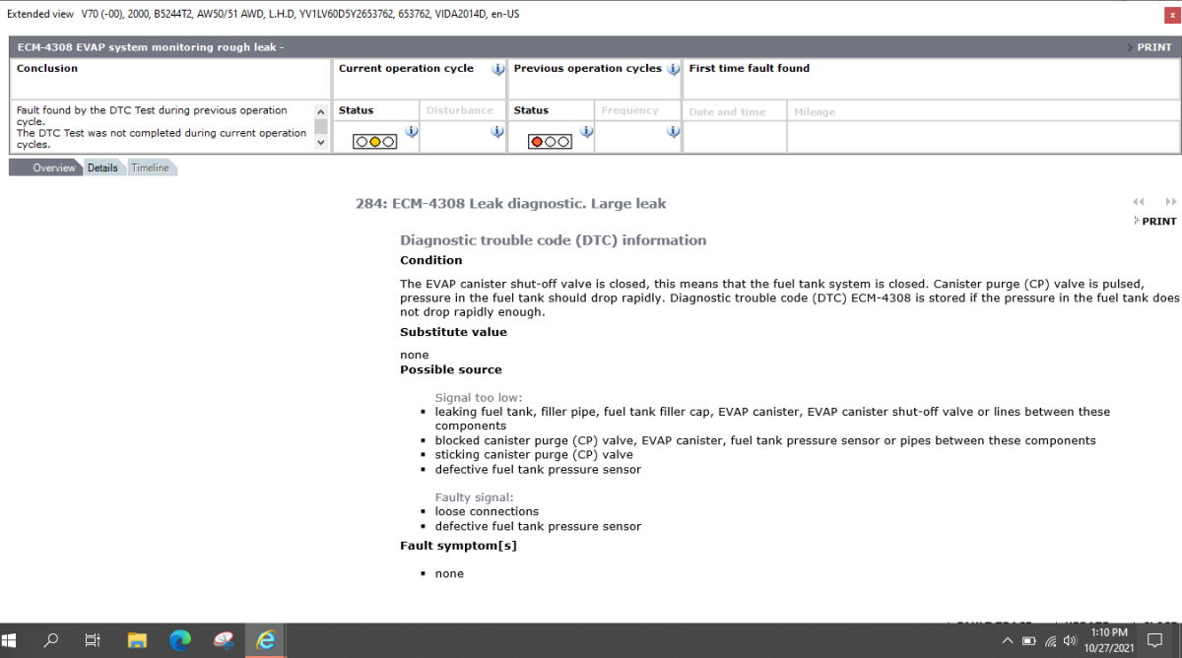
Task: Click info icon beside Previous operation cycles
Action: 673,70
